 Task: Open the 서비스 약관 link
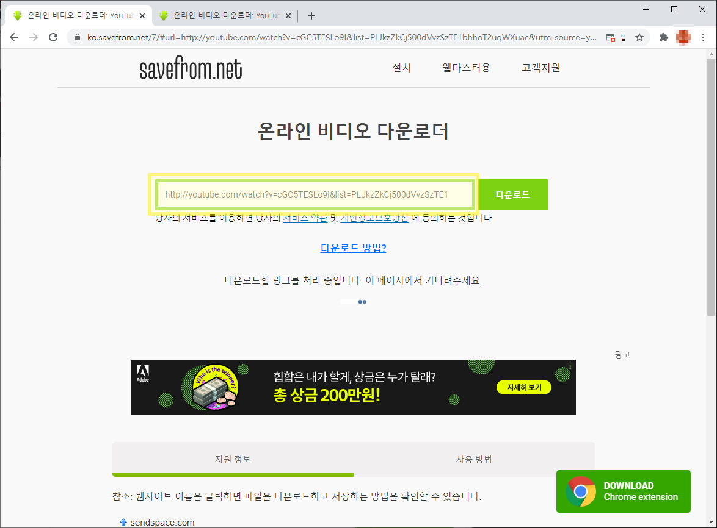click(305, 218)
